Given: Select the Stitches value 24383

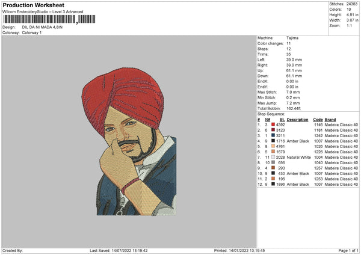Looking at the screenshot, I should pos(352,4).
